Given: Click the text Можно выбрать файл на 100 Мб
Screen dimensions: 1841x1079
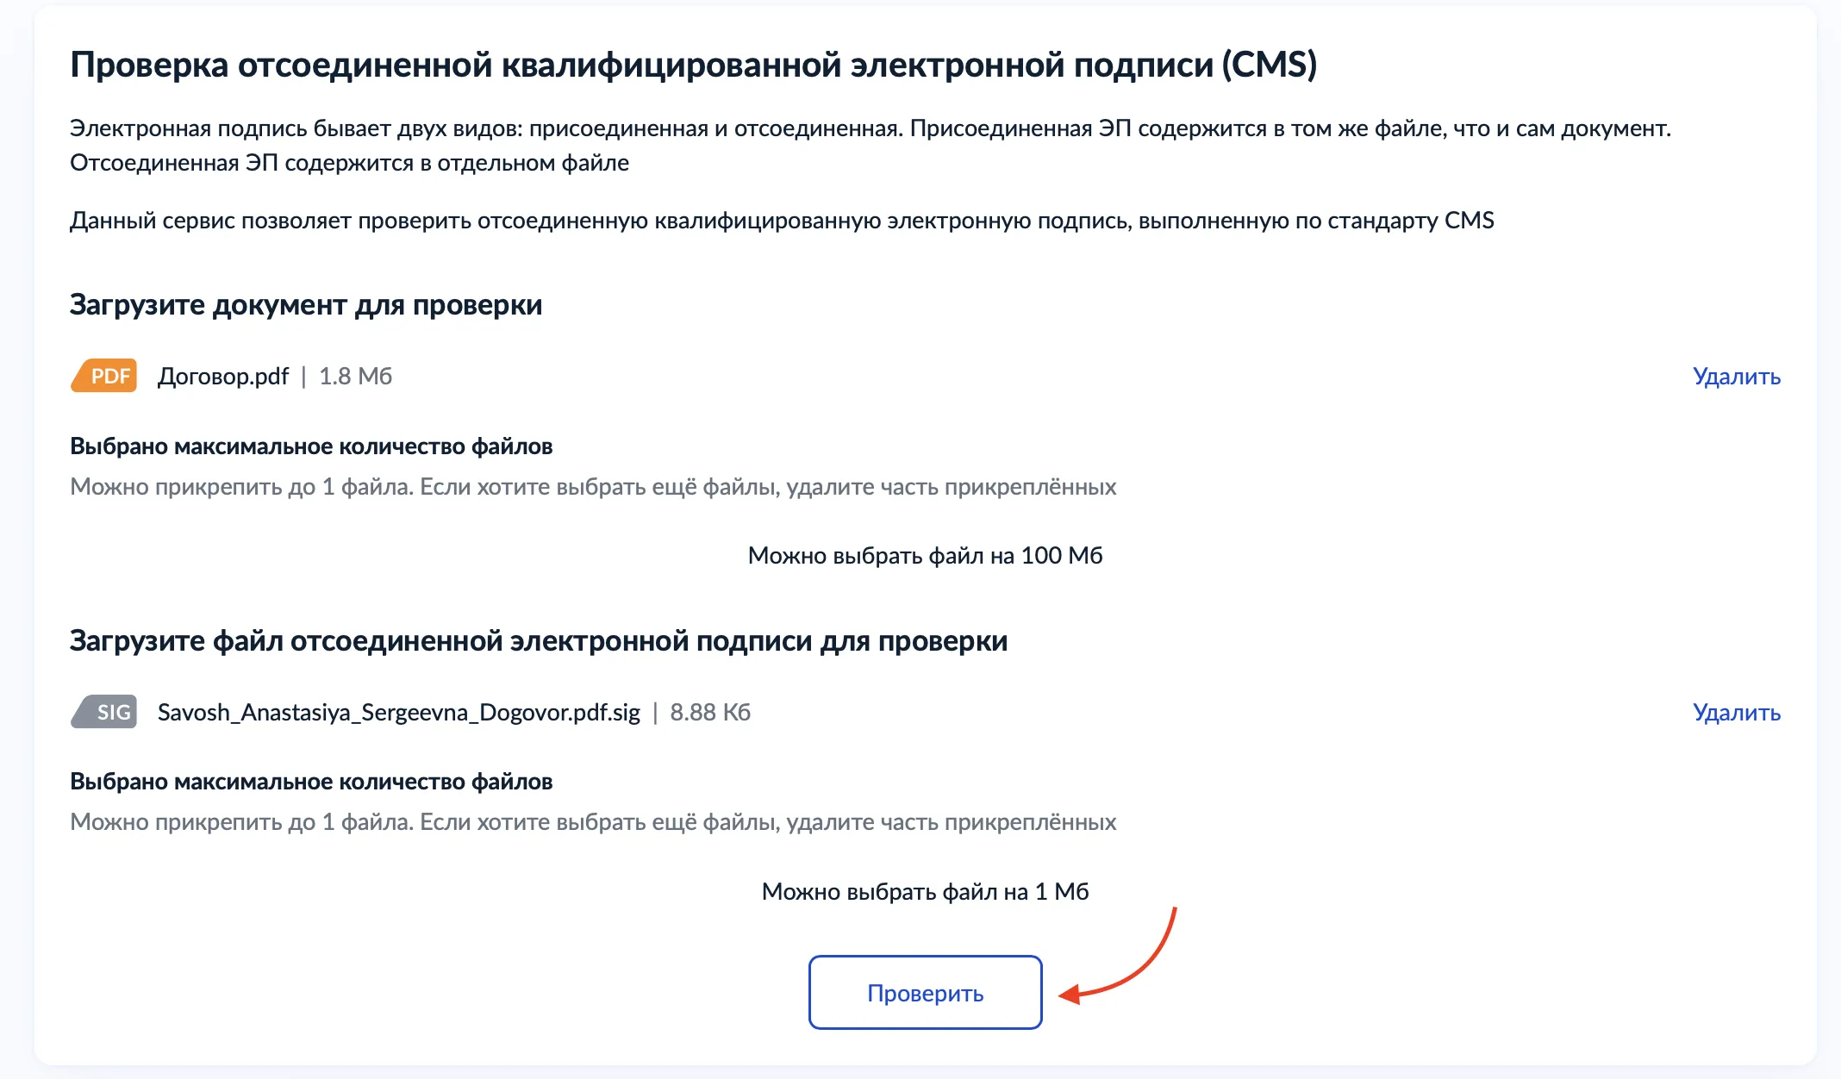Looking at the screenshot, I should [x=925, y=556].
